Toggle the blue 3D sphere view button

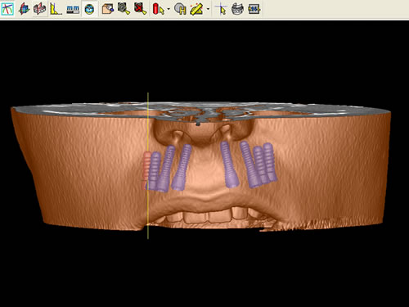coord(89,9)
